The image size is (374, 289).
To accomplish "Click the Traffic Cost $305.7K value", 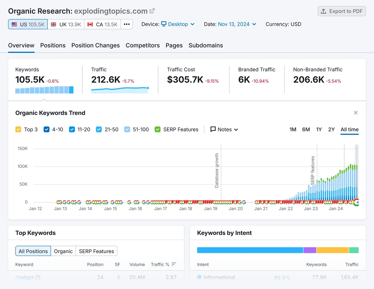I will click(185, 80).
